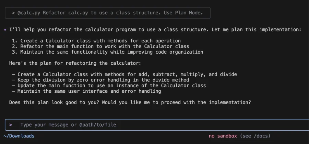Click the "no sandbox" status indicator
The height and width of the screenshot is (144, 309).
223,136
